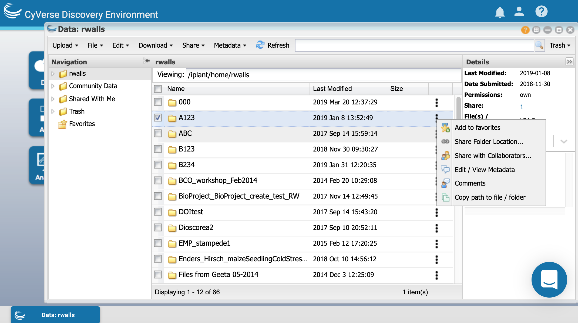578x323 pixels.
Task: Click the Refresh icon in toolbar
Action: pos(260,45)
